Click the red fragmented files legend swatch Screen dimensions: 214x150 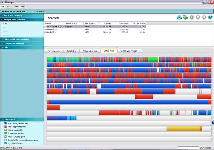(x=5, y=127)
